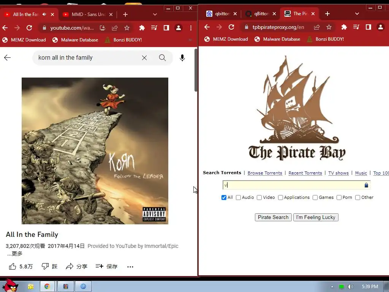The height and width of the screenshot is (292, 389).
Task: Click the YouTube search magnifier icon
Action: tap(162, 58)
